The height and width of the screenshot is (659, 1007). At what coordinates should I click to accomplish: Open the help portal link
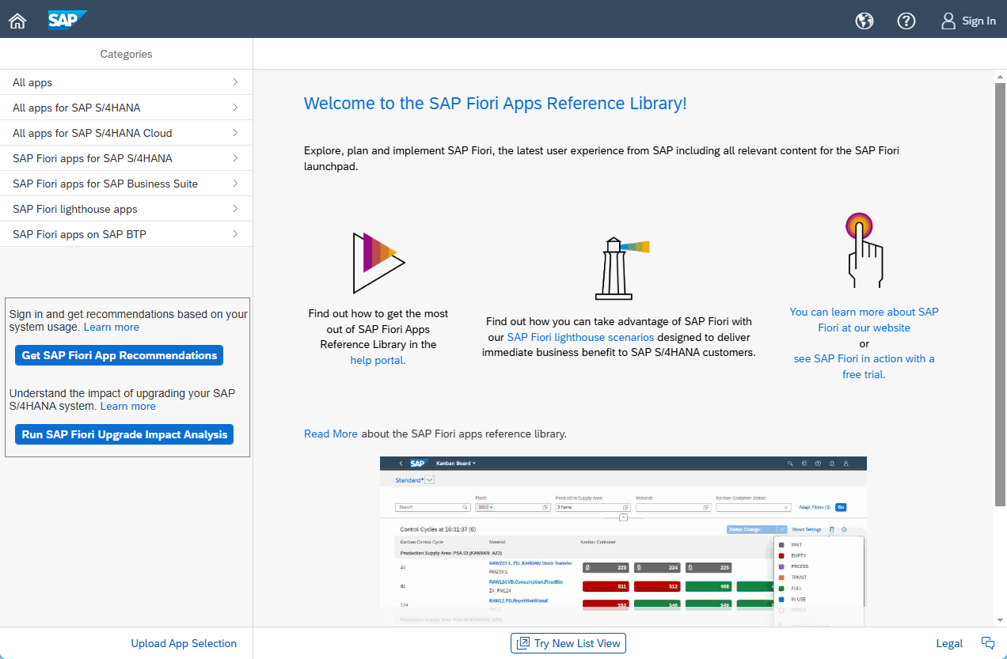coord(378,360)
